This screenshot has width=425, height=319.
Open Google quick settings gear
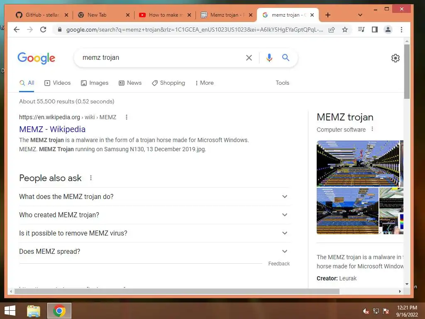point(396,58)
